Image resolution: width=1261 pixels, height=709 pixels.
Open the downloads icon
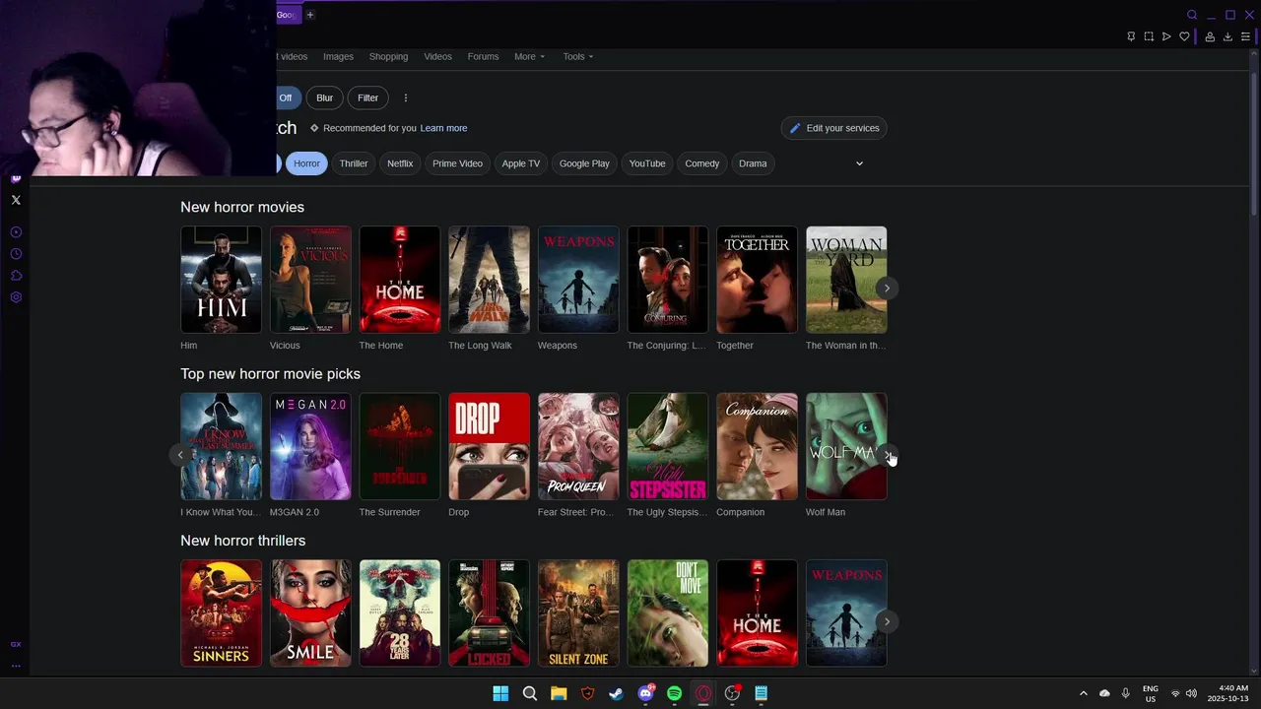click(x=1228, y=36)
